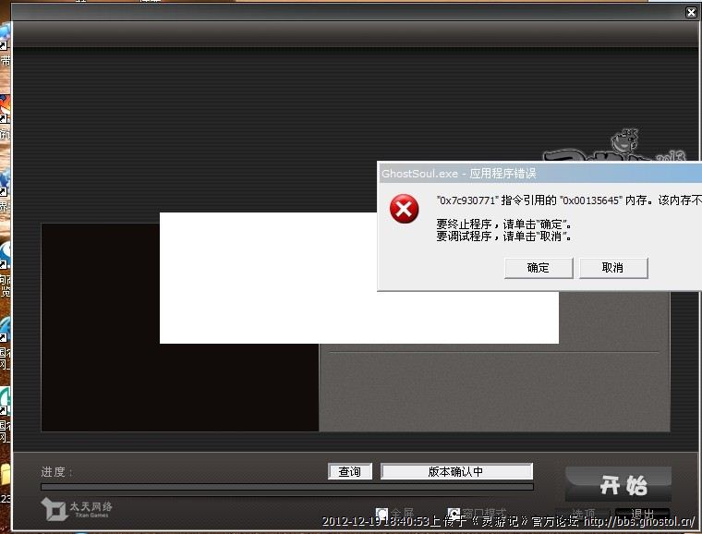Click the bottom desktop folder icon at left edge

coord(5,475)
